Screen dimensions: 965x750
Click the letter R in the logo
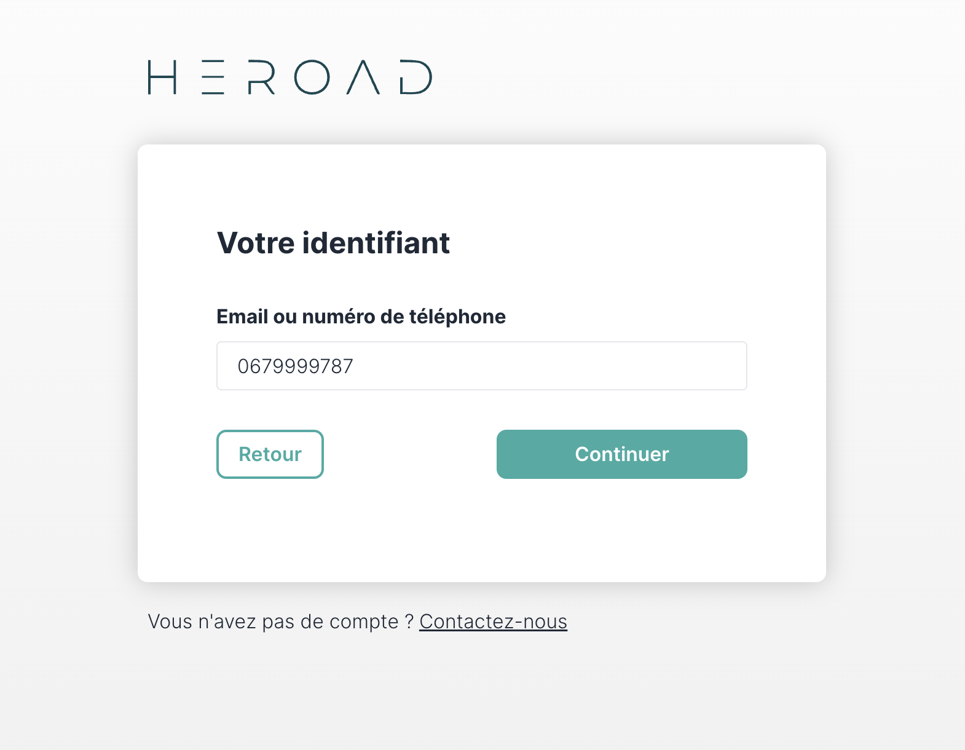pyautogui.click(x=261, y=77)
